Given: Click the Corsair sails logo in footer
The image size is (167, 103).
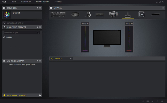Looking at the screenshot, I should [x=162, y=102].
